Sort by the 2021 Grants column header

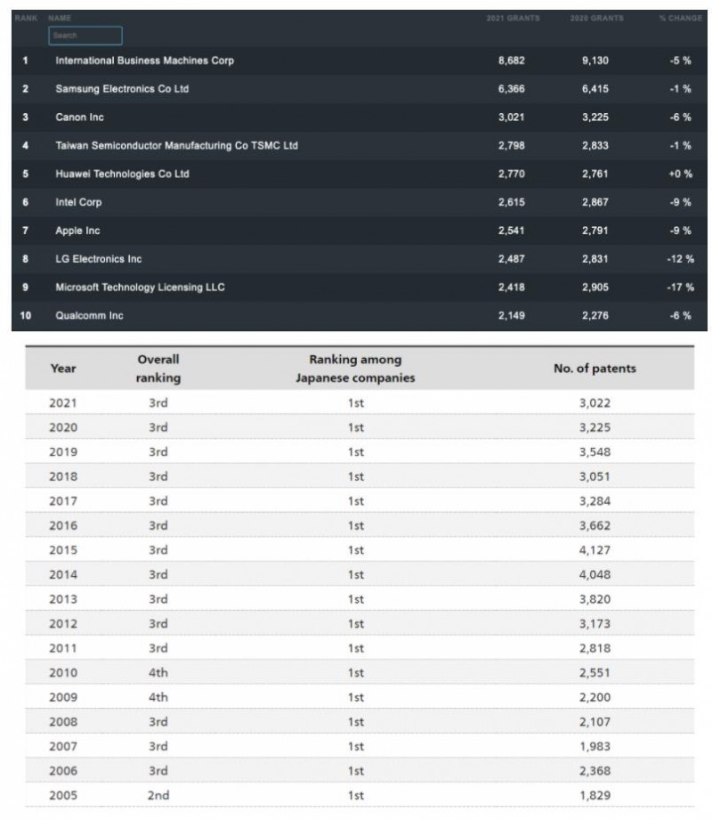click(x=513, y=18)
